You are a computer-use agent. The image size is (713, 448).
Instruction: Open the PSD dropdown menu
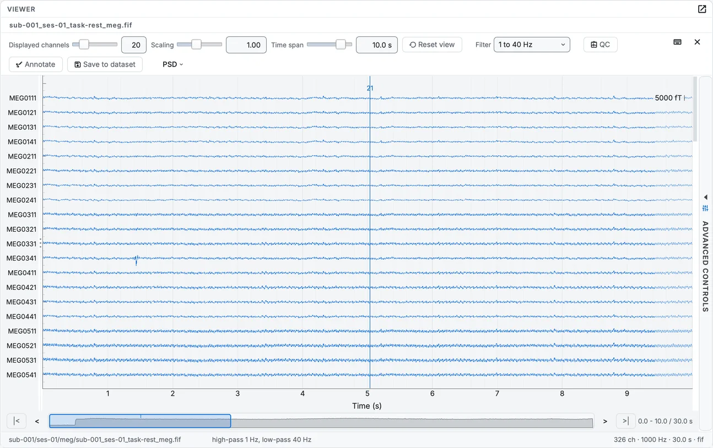[x=172, y=64]
